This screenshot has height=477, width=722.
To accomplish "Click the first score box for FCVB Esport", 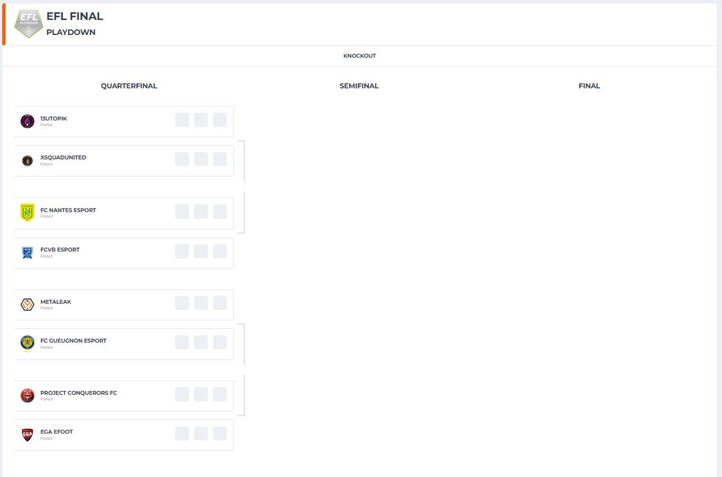I will coord(182,251).
